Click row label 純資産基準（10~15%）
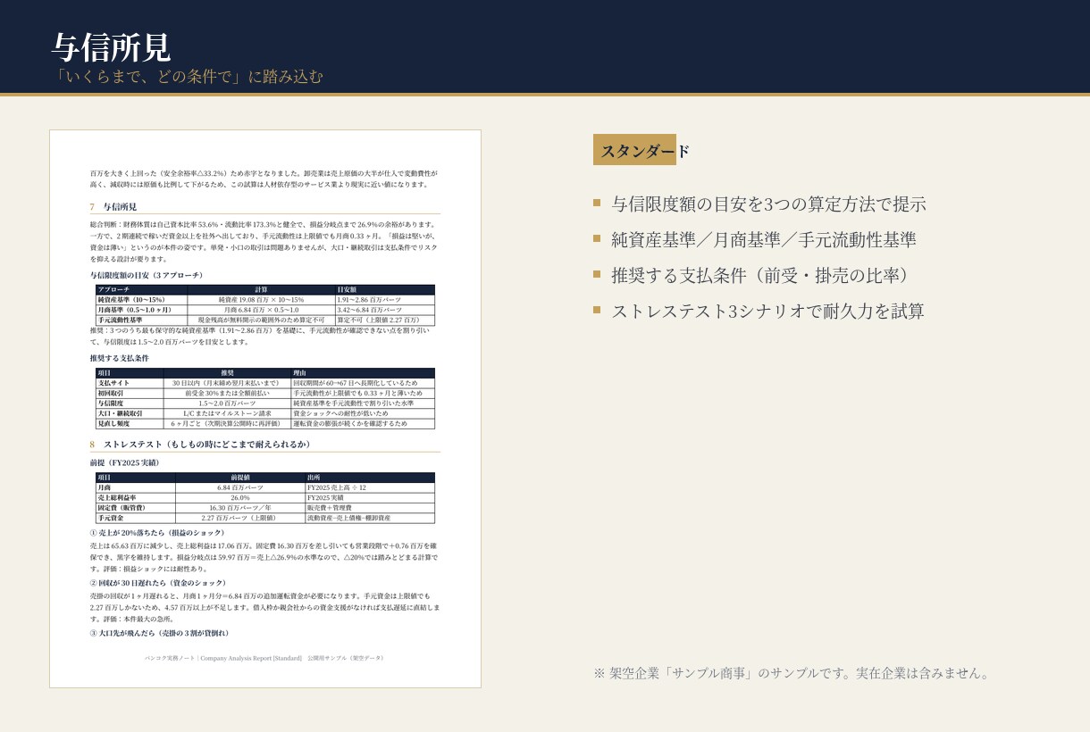This screenshot has height=732, width=1090. 141,300
